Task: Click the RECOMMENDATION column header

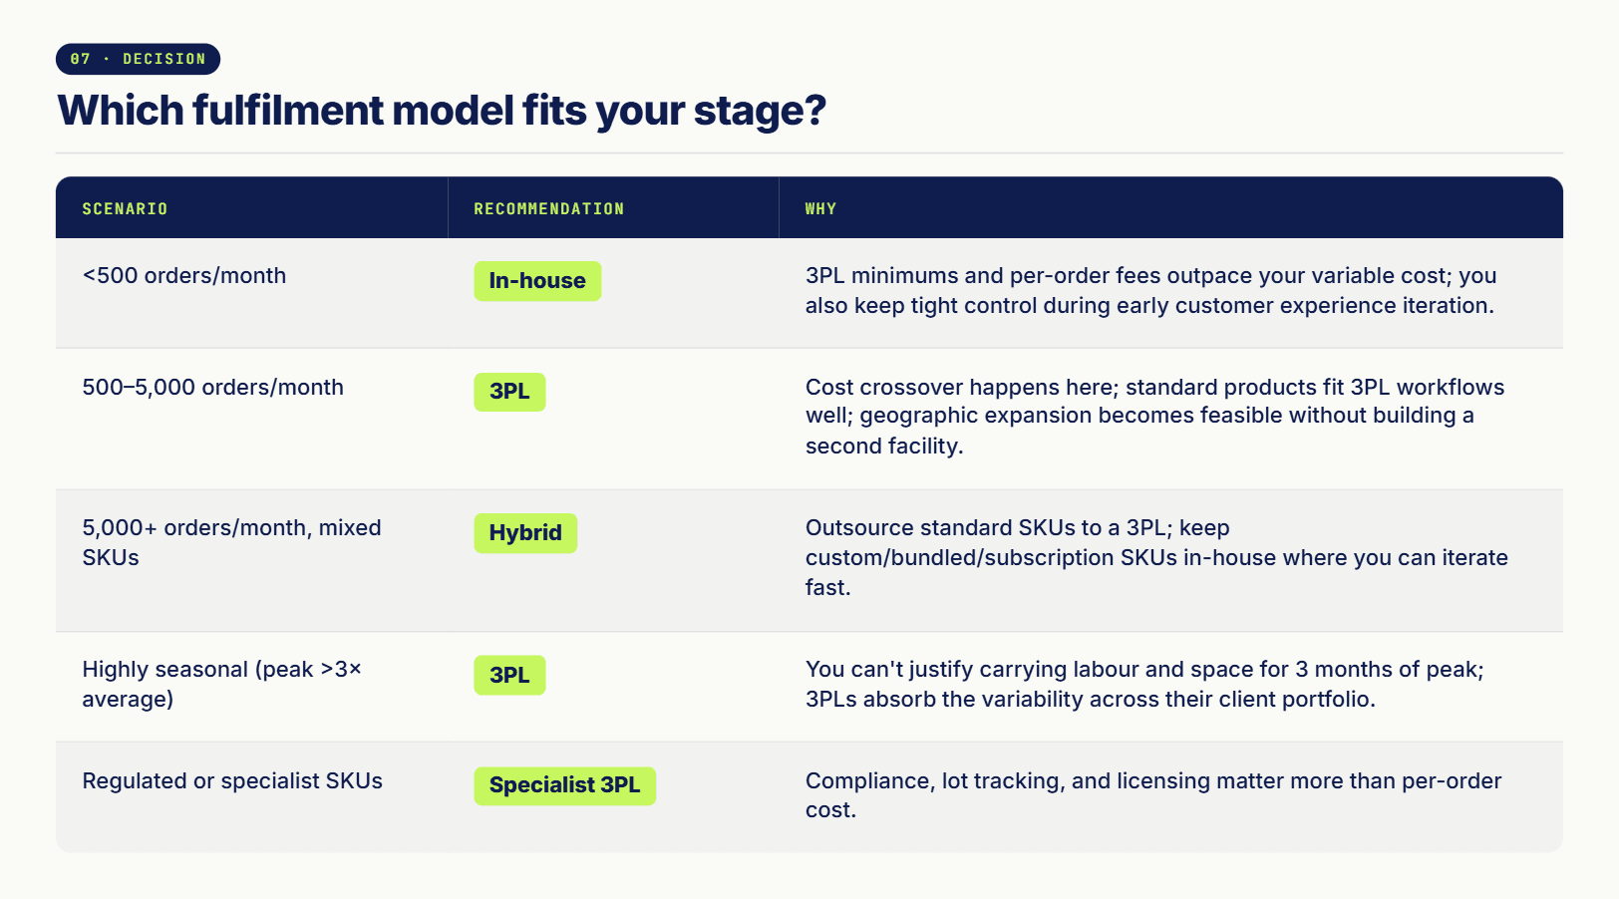Action: (x=548, y=209)
